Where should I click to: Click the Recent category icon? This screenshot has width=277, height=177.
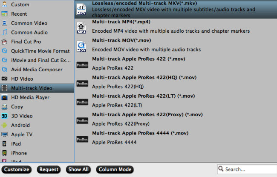[4, 14]
